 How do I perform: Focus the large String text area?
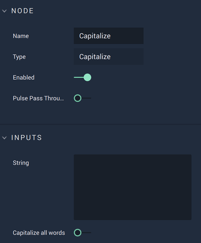(133, 187)
